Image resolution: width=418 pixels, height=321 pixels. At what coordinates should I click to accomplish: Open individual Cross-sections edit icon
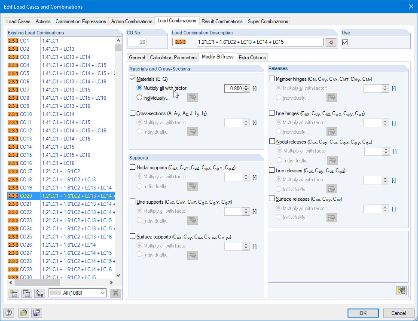click(192, 131)
